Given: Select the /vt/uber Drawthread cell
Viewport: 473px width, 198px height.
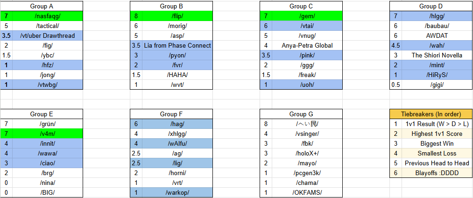Looking at the screenshot, I should (x=48, y=35).
